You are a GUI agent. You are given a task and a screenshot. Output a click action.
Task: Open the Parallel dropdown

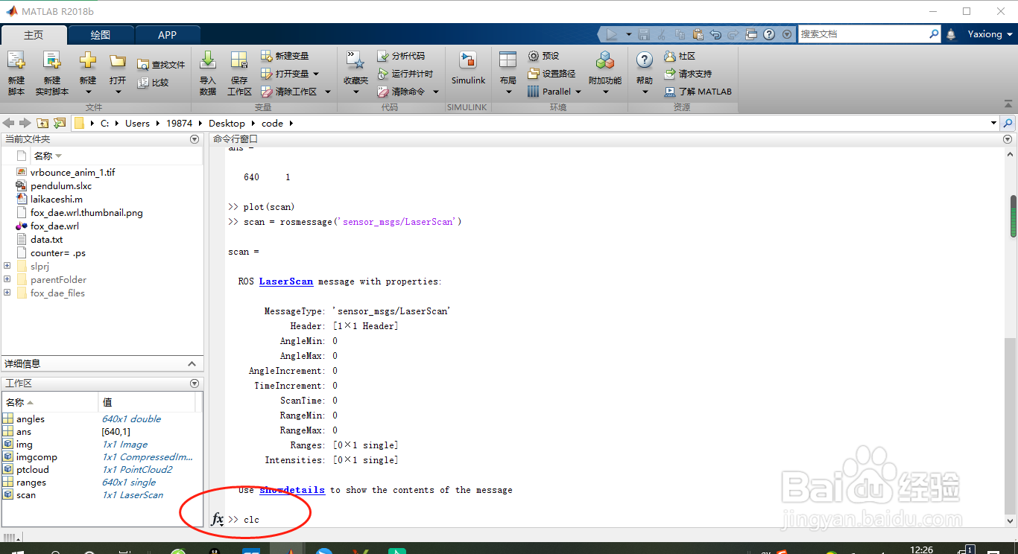tap(578, 92)
